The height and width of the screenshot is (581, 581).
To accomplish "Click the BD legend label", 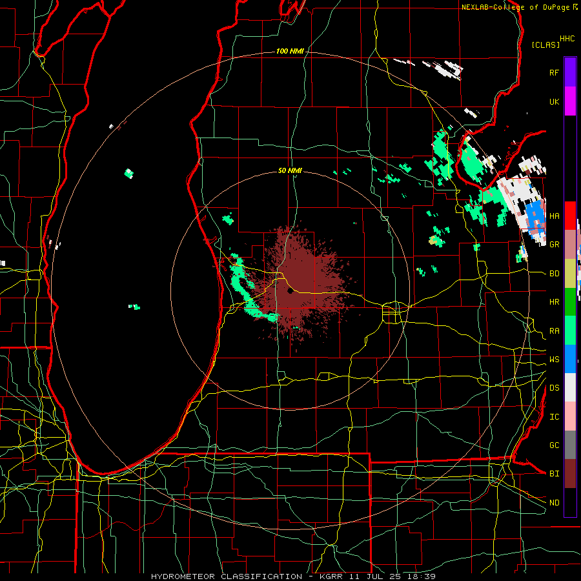I will 554,274.
